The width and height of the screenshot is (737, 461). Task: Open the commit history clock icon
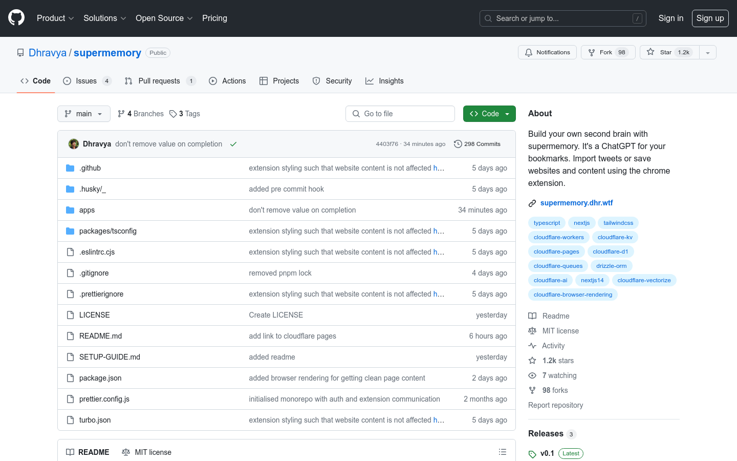point(458,144)
